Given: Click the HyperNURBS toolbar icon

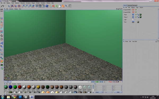Looking at the screenshot, I should pyautogui.click(x=53, y=6).
